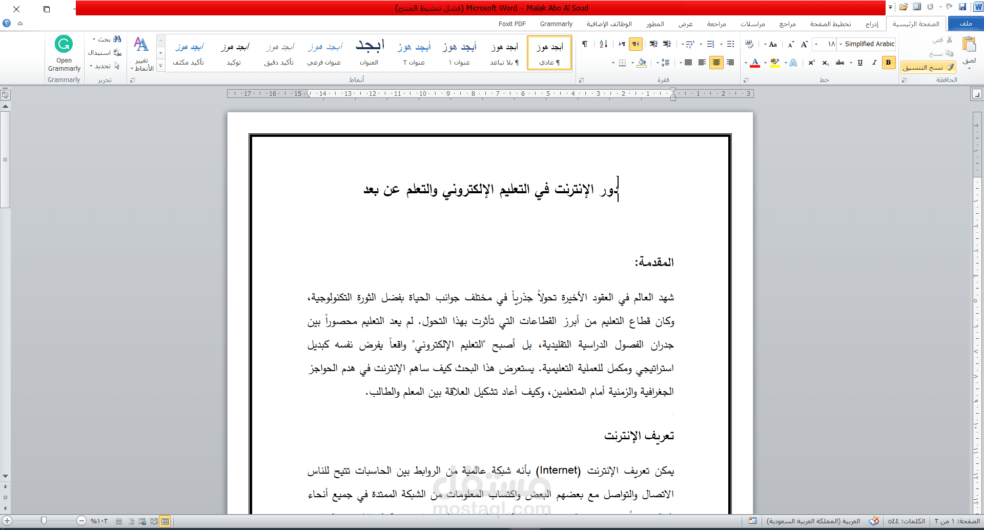The height and width of the screenshot is (530, 984).
Task: Click the red font color A button
Action: [x=755, y=63]
